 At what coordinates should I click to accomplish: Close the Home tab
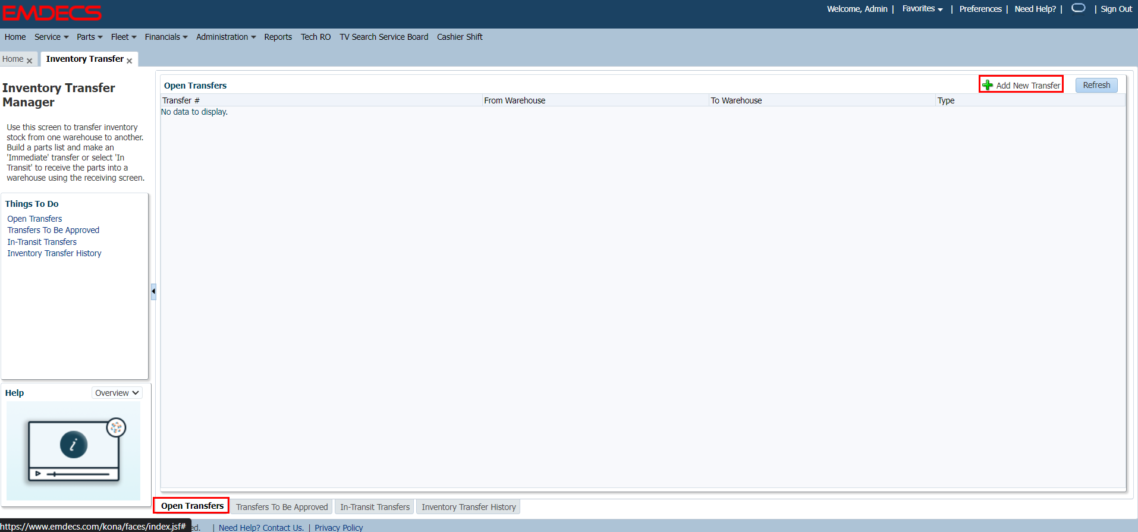(x=29, y=61)
